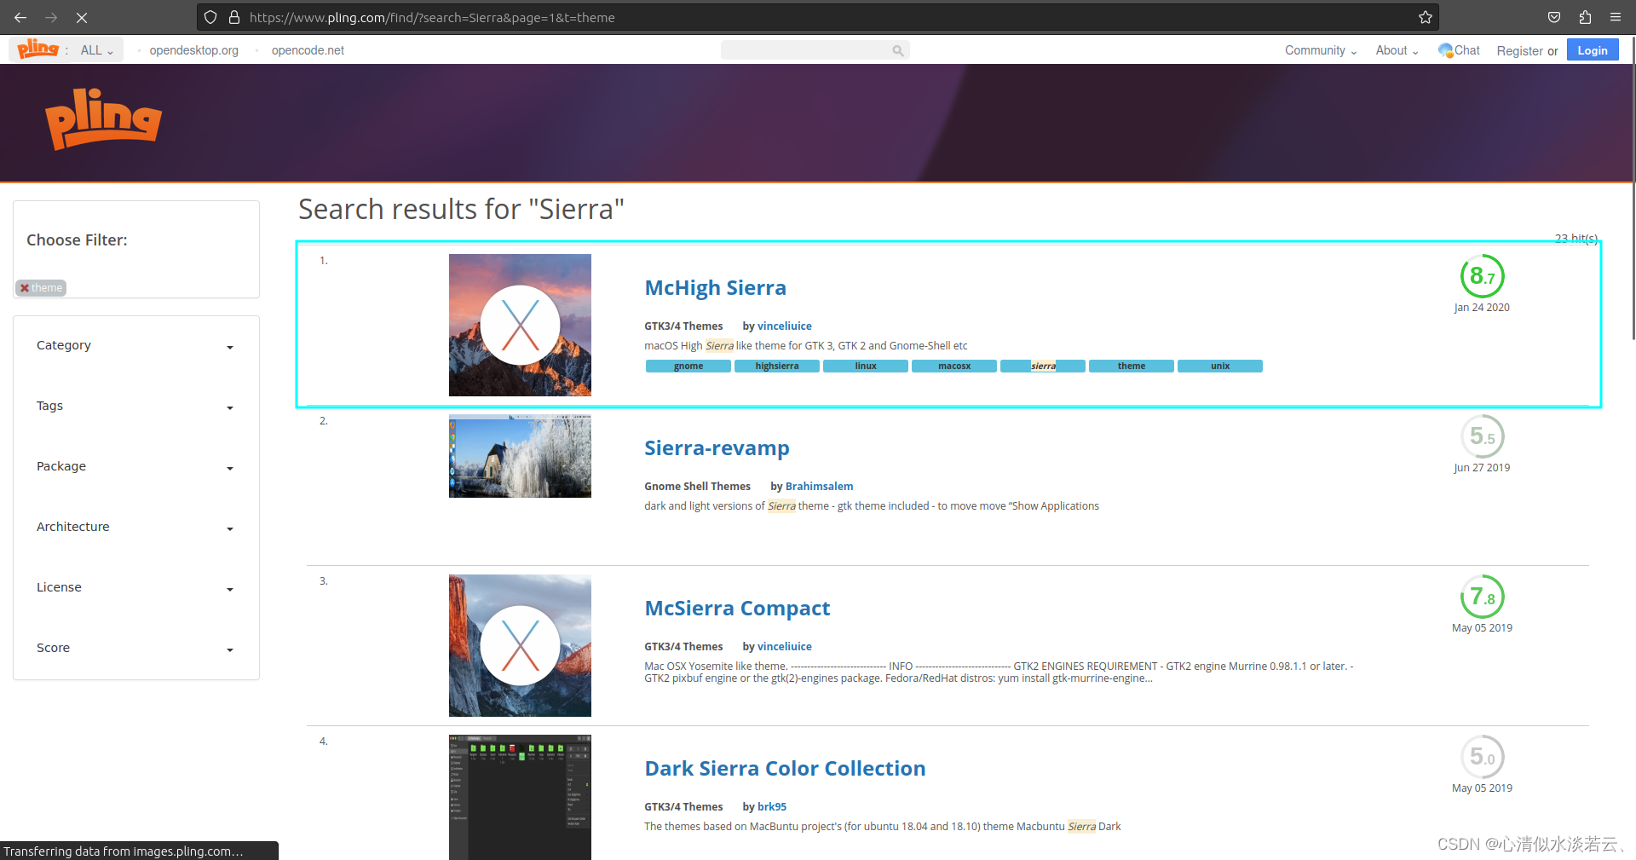This screenshot has height=860, width=1636.
Task: Bookmark this page with the star icon
Action: click(1425, 17)
